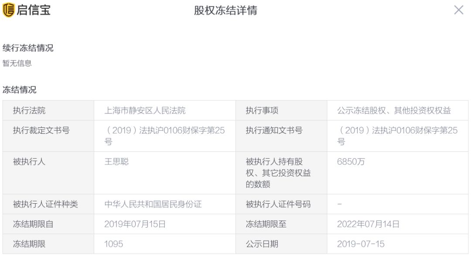
Task: Click the 公示冻结股权、其他投资权权益 cell
Action: click(x=397, y=111)
